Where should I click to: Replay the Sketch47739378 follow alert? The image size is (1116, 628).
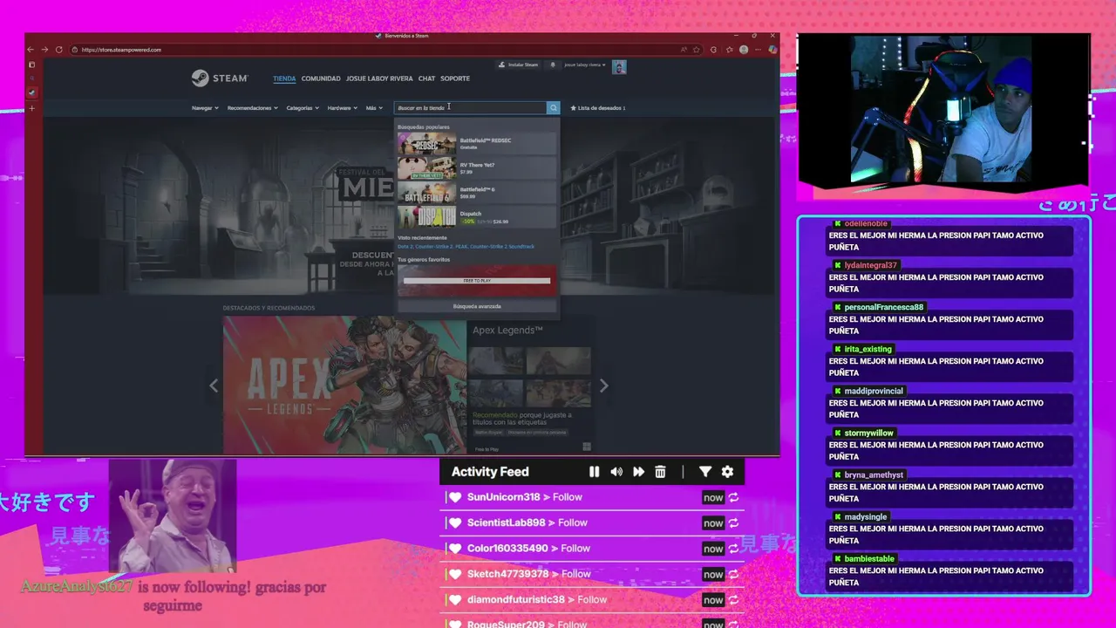(x=734, y=574)
